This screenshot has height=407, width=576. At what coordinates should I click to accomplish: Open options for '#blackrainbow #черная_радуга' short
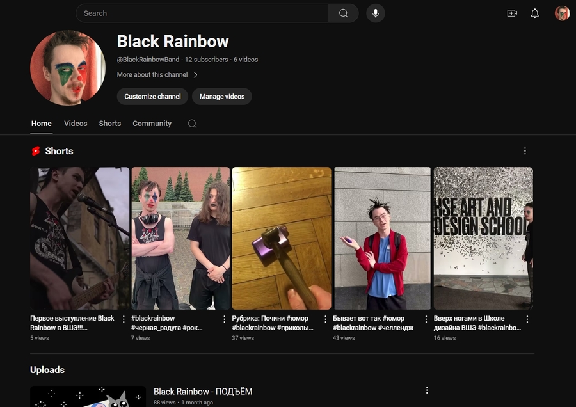coord(224,319)
